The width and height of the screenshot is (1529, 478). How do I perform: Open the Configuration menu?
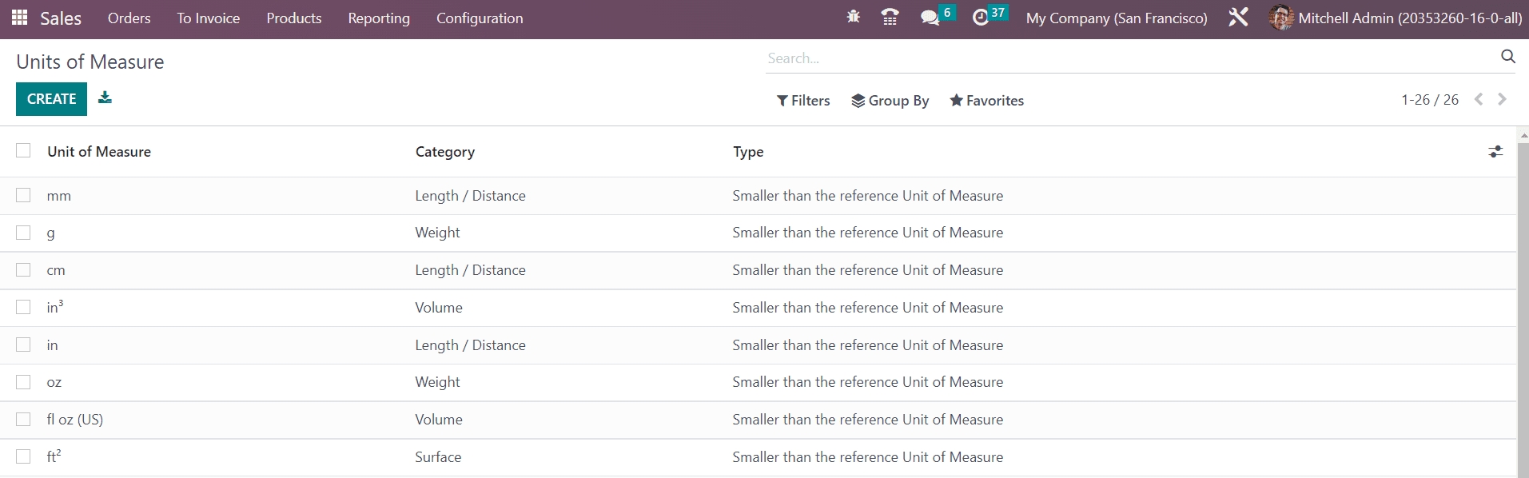tap(480, 18)
